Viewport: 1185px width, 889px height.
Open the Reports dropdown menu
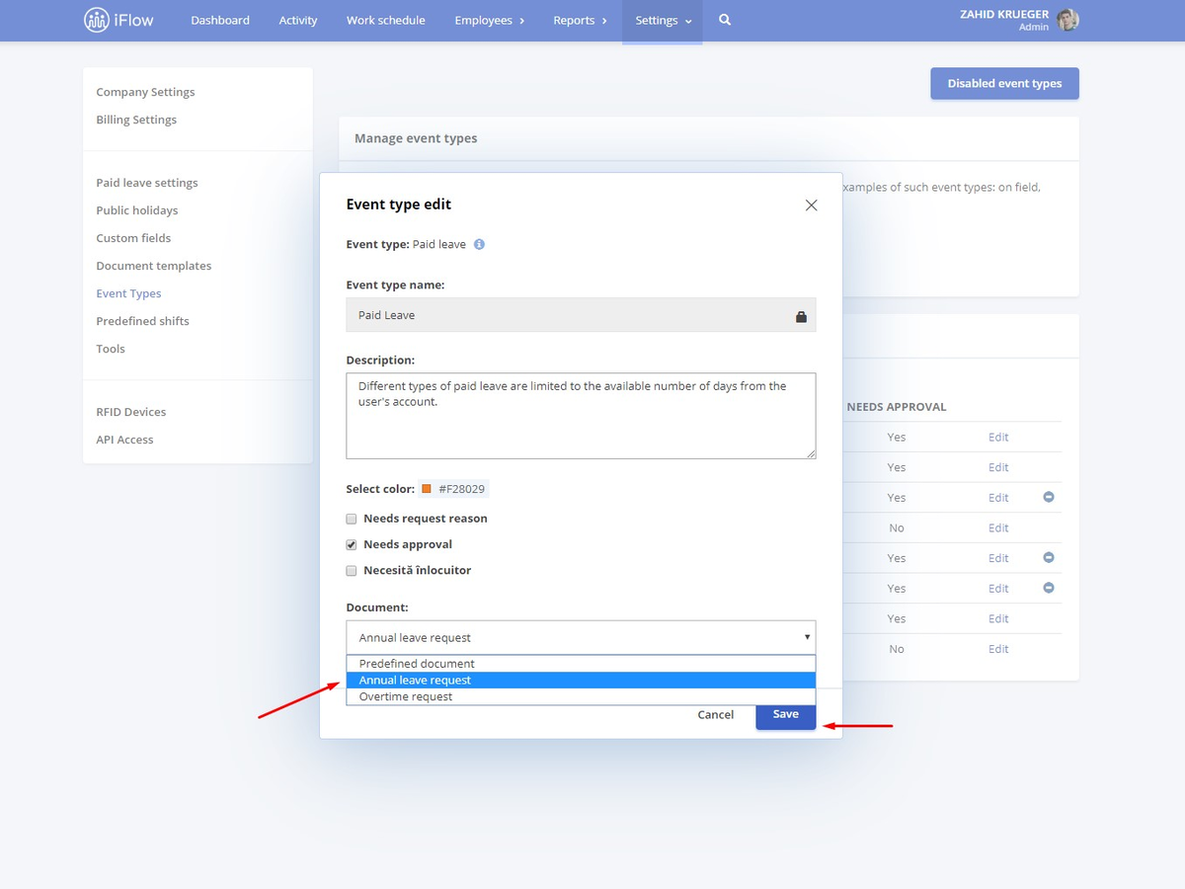(581, 20)
